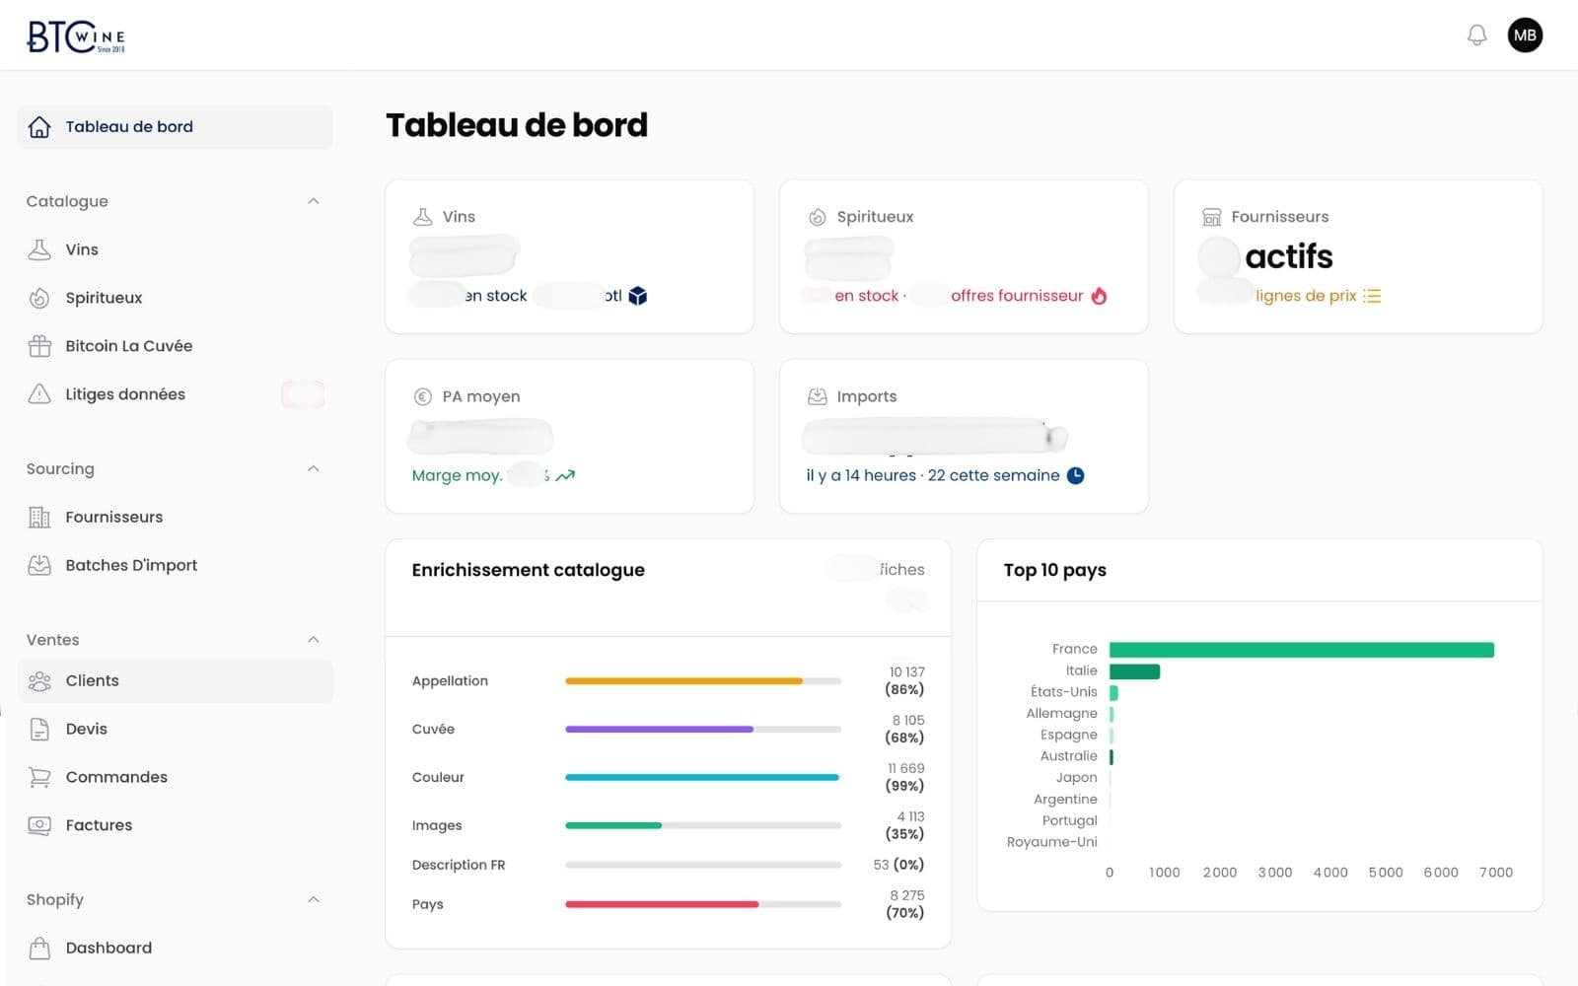Click the euro icon in PA moyen card
The width and height of the screenshot is (1578, 986).
[422, 396]
